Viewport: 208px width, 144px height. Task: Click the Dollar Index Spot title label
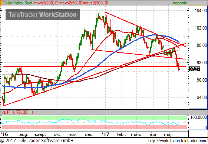click(x=17, y=3)
